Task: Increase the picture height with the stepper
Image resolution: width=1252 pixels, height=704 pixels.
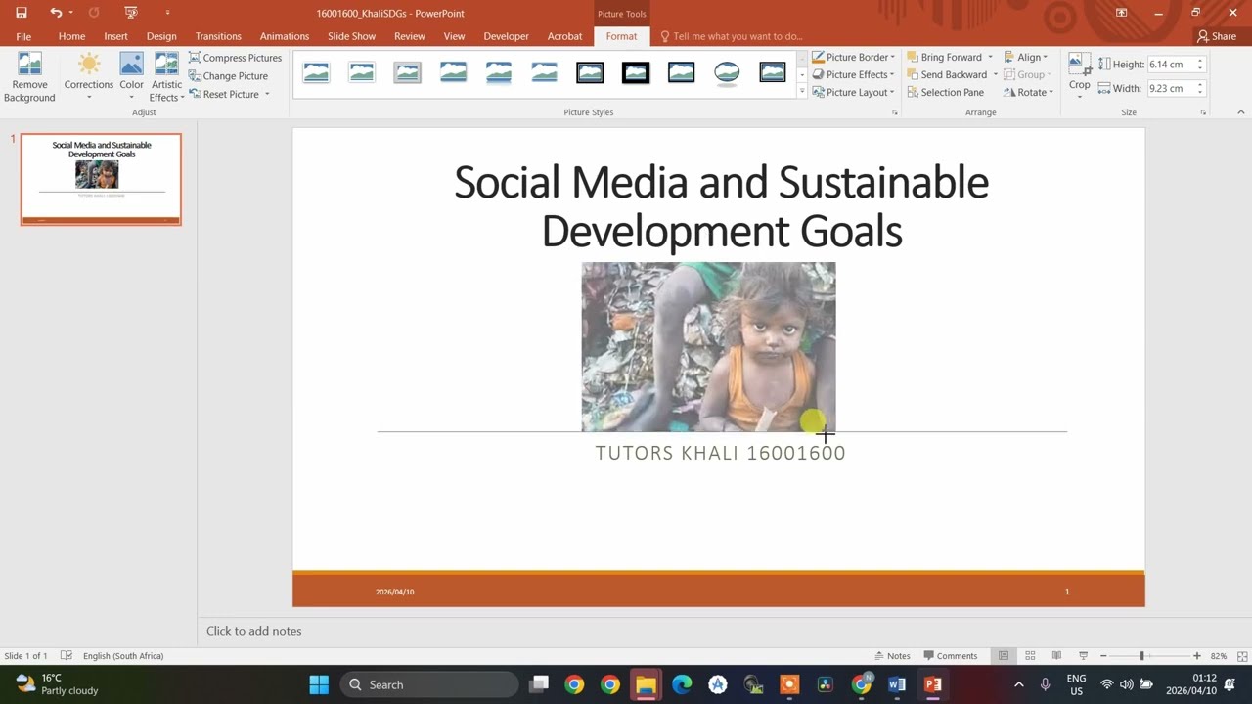Action: (1200, 61)
